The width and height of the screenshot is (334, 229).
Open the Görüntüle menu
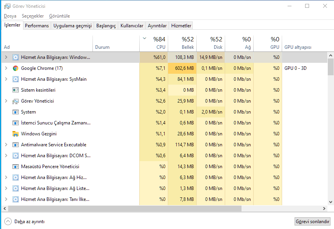[59, 16]
